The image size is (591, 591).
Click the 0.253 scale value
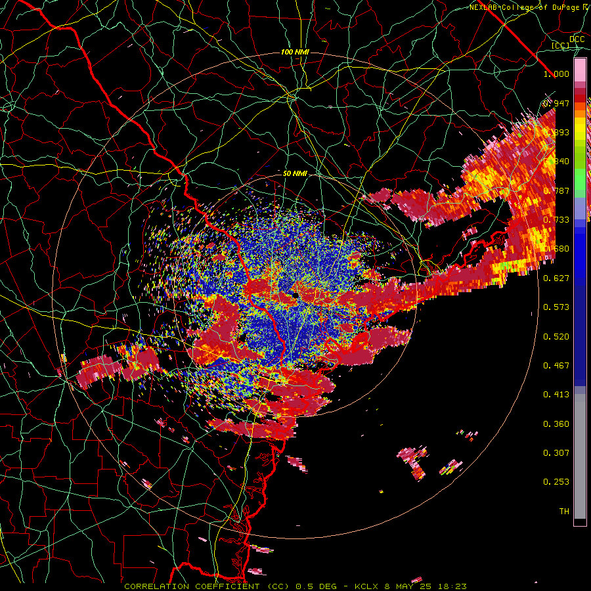click(x=556, y=482)
